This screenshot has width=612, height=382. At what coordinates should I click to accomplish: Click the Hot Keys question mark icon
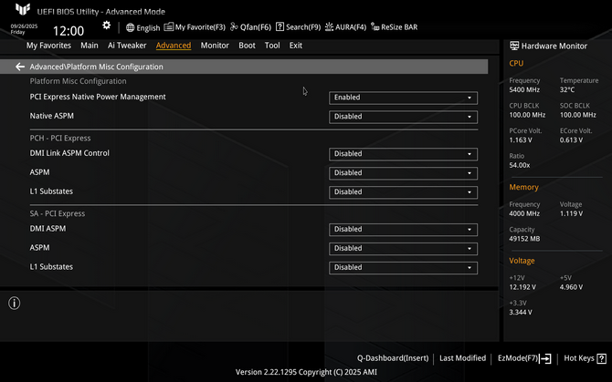point(601,358)
